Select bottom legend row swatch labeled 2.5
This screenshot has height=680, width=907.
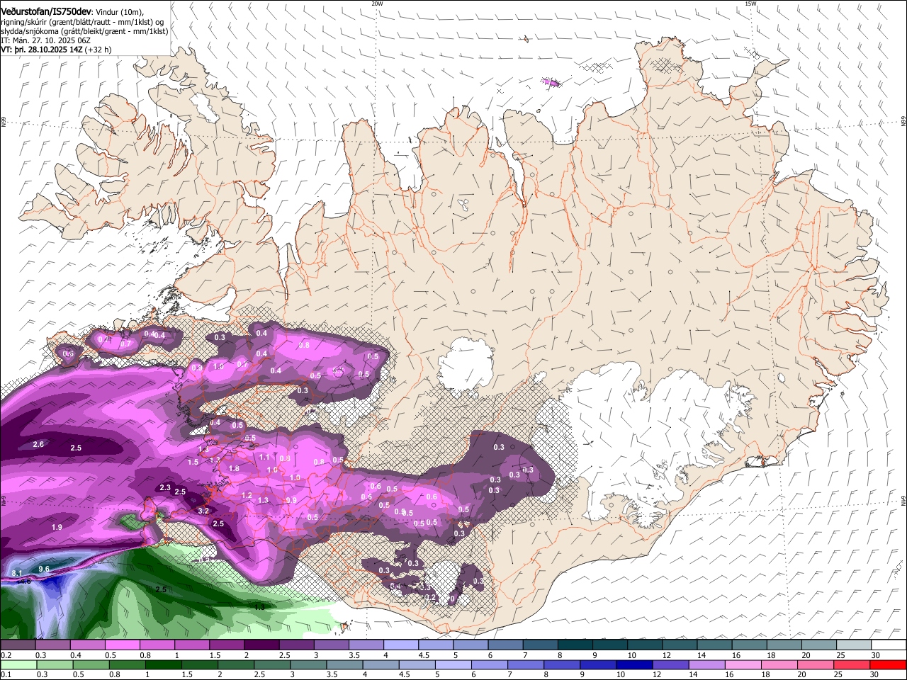271,664
